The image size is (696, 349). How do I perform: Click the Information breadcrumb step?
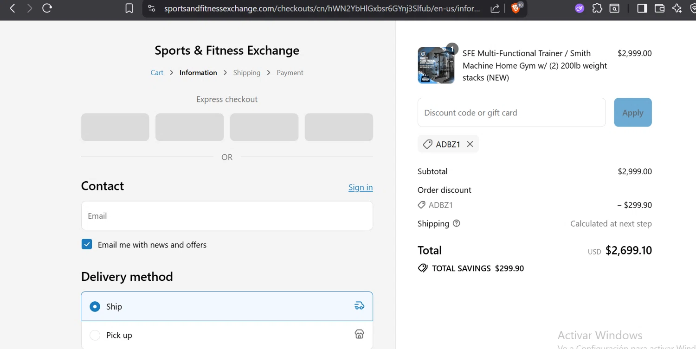[x=198, y=73]
